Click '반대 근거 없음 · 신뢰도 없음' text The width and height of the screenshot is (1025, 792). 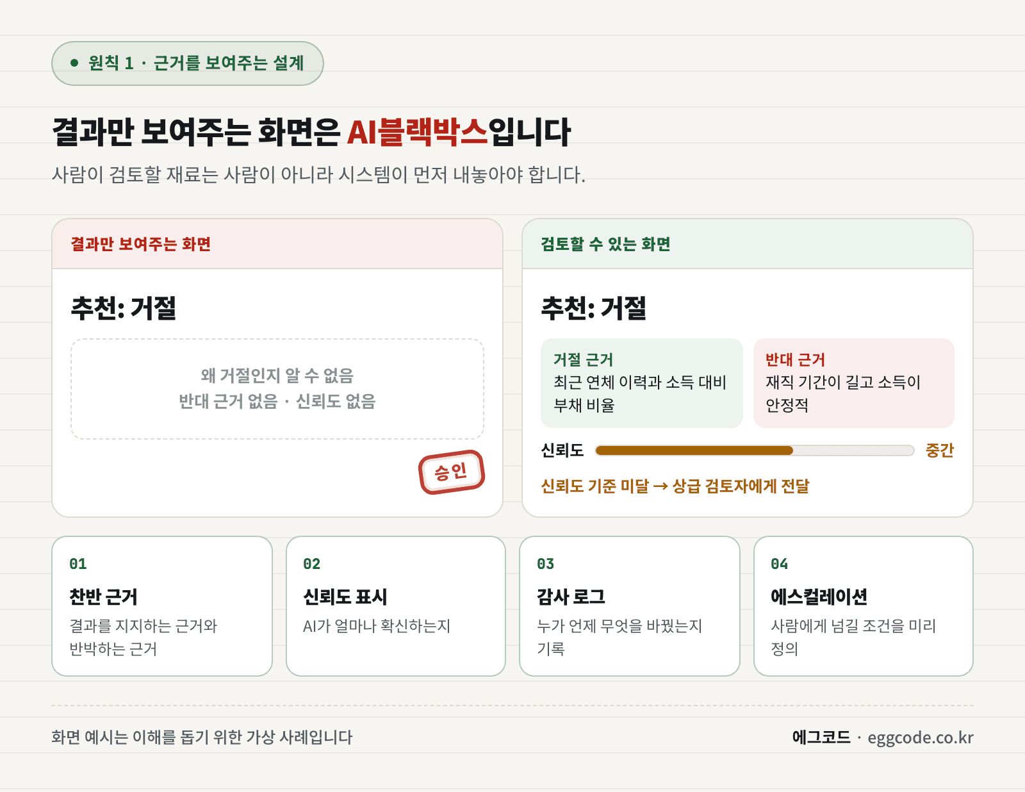[x=277, y=401]
